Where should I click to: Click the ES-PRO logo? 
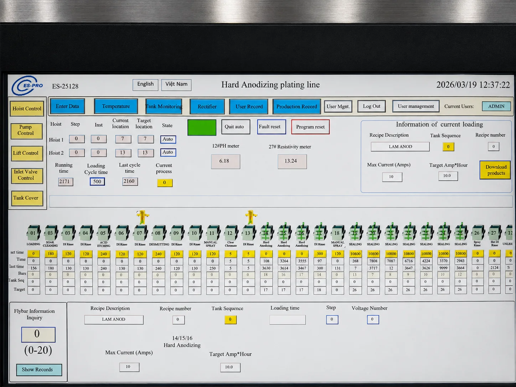(x=27, y=86)
